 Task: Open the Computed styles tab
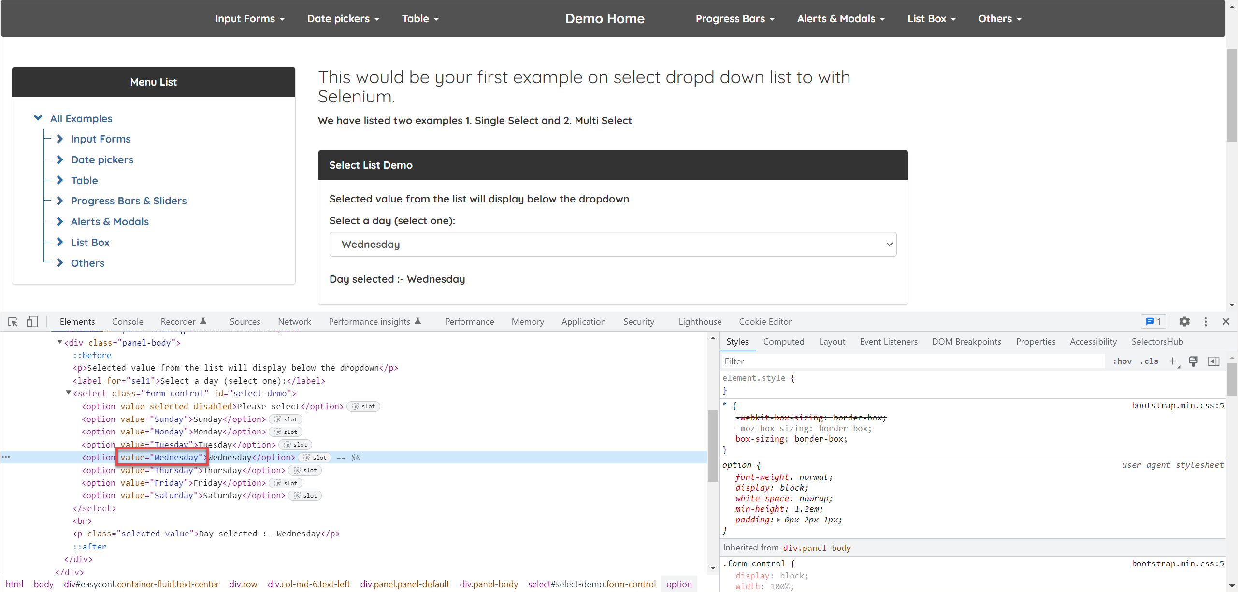click(x=784, y=342)
